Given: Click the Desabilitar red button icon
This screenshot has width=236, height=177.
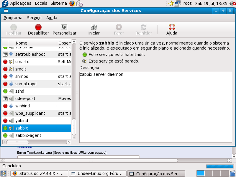Looking at the screenshot, I should (x=38, y=27).
